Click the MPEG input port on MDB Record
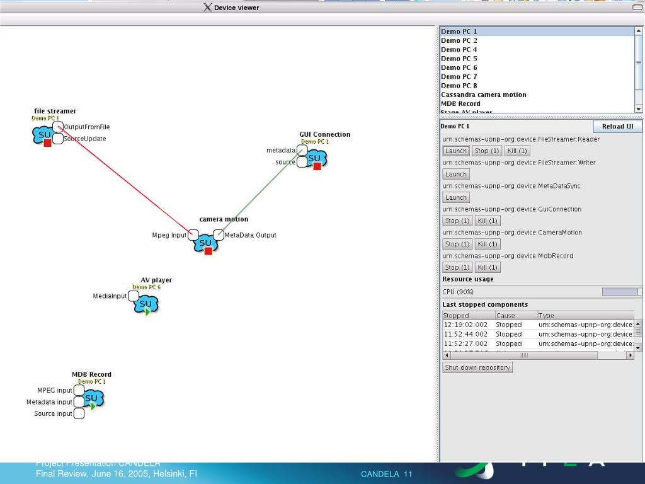This screenshot has height=484, width=645. (x=79, y=390)
